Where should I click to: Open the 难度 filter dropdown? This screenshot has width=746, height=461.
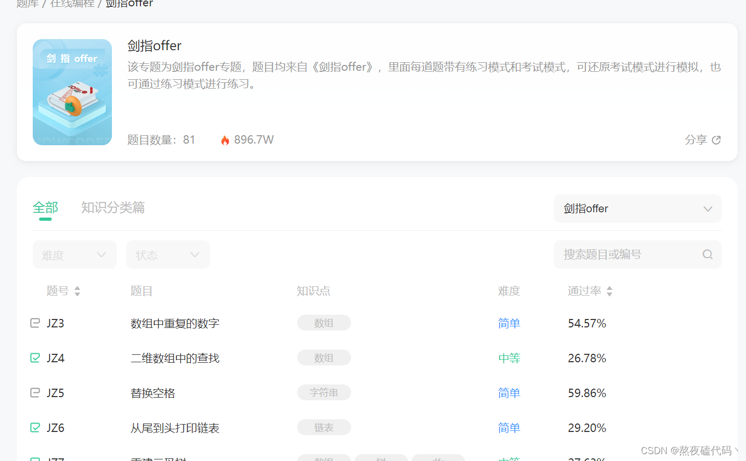[74, 255]
